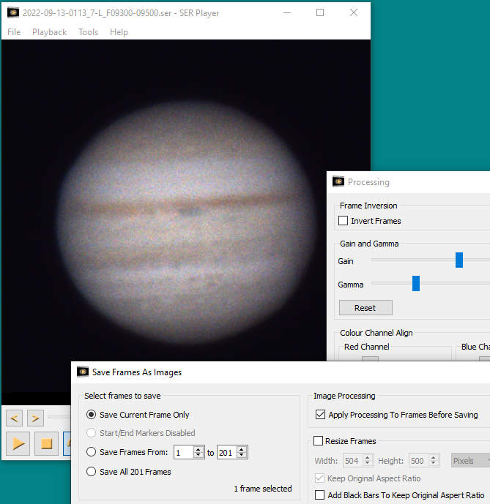
Task: Step back one frame with left arrow
Action: [15, 418]
